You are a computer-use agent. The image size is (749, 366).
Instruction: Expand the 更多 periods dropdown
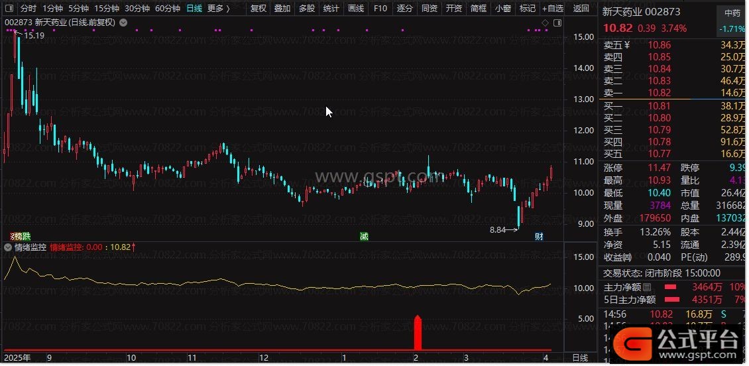tap(218, 9)
